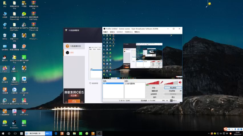Click the OBS support banner in Douyu window
This screenshot has height=136, width=243.
click(x=74, y=96)
